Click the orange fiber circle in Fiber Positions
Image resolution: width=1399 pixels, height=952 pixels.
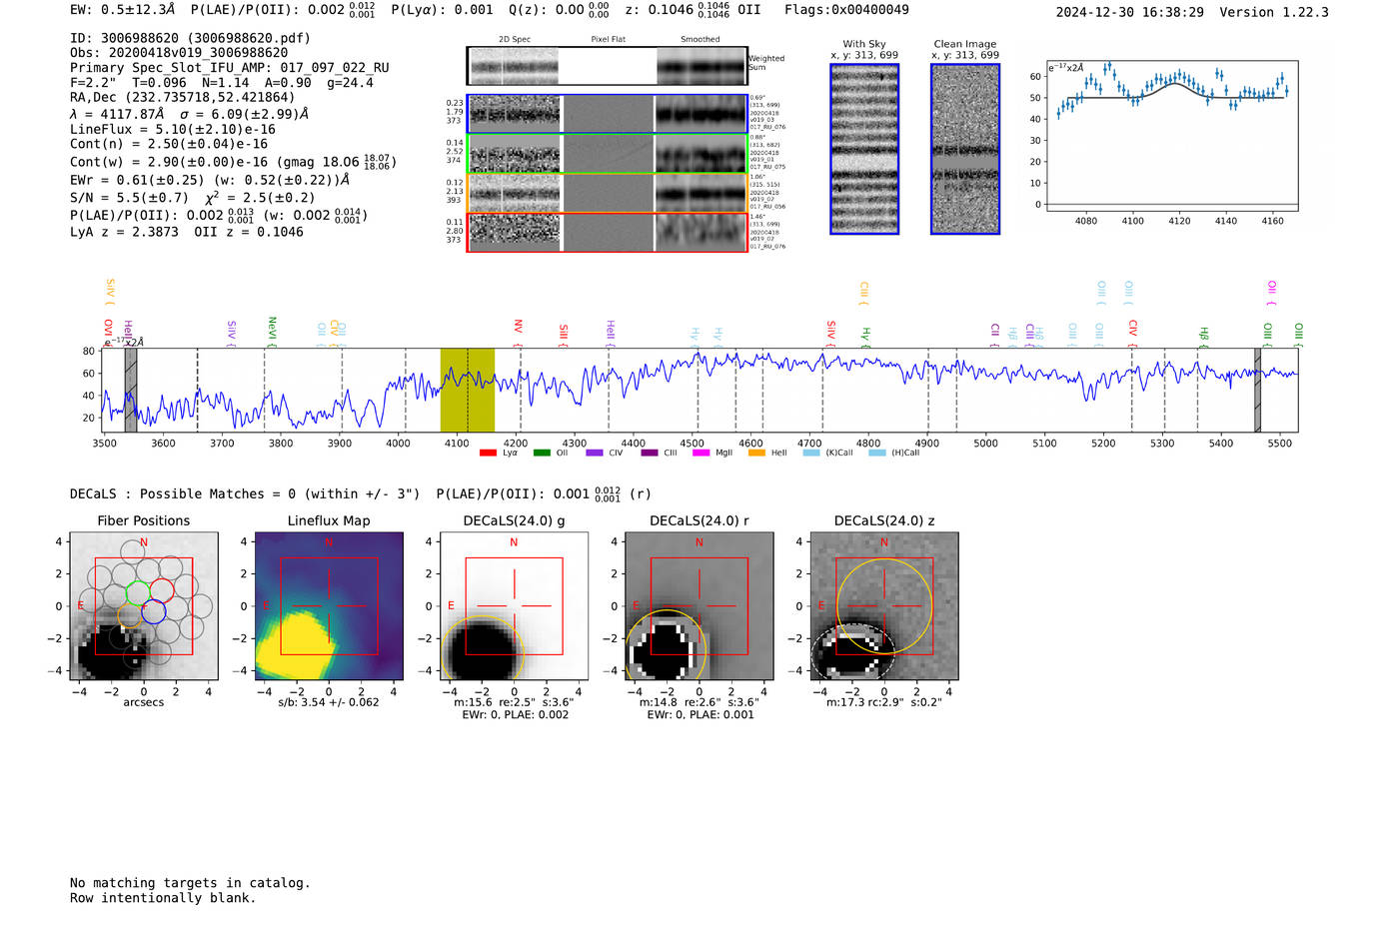point(130,614)
